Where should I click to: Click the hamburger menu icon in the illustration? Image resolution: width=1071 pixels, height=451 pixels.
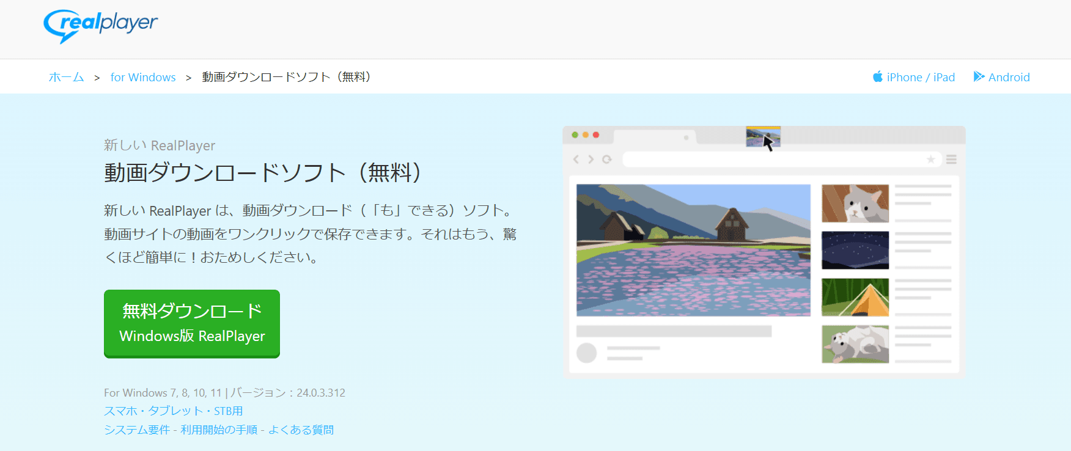point(951,159)
